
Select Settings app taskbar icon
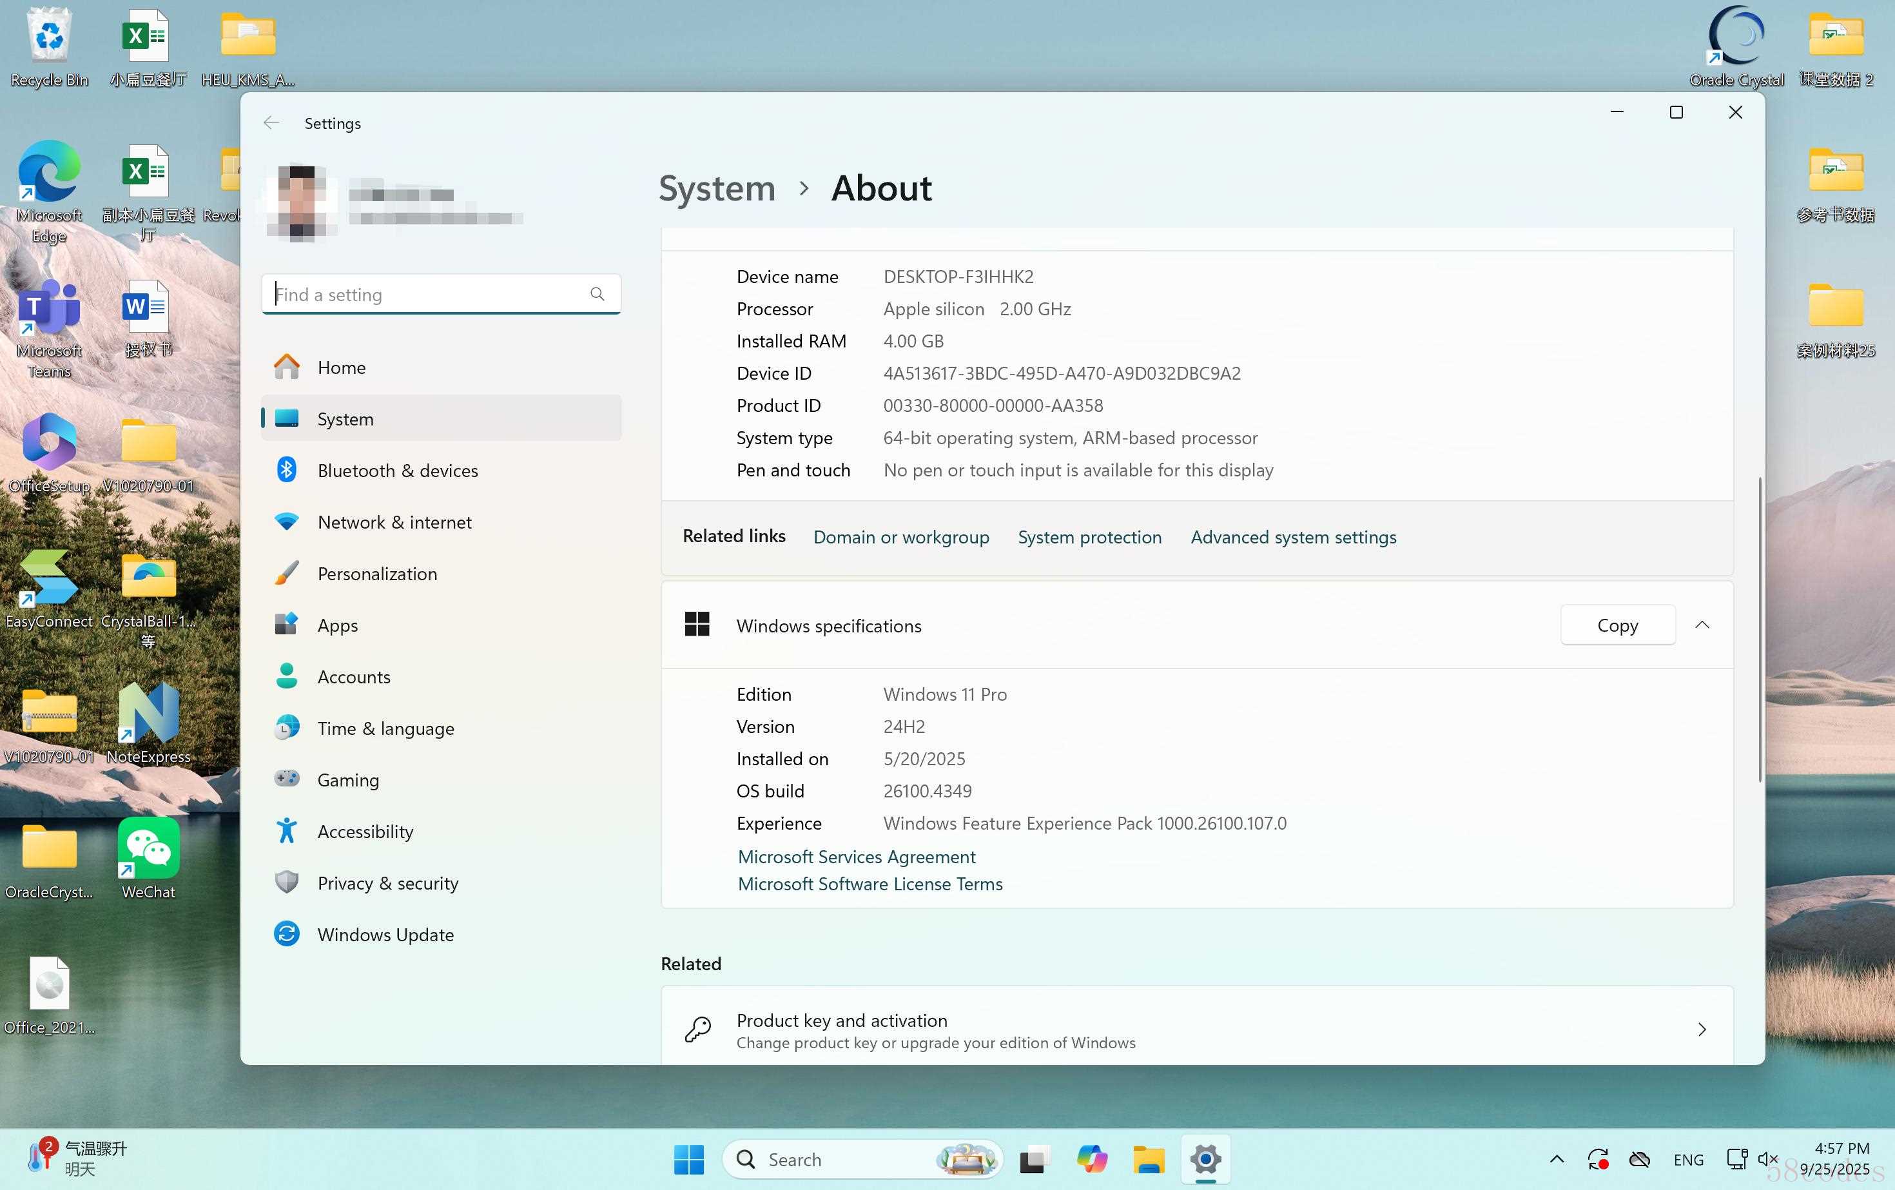[x=1205, y=1159]
